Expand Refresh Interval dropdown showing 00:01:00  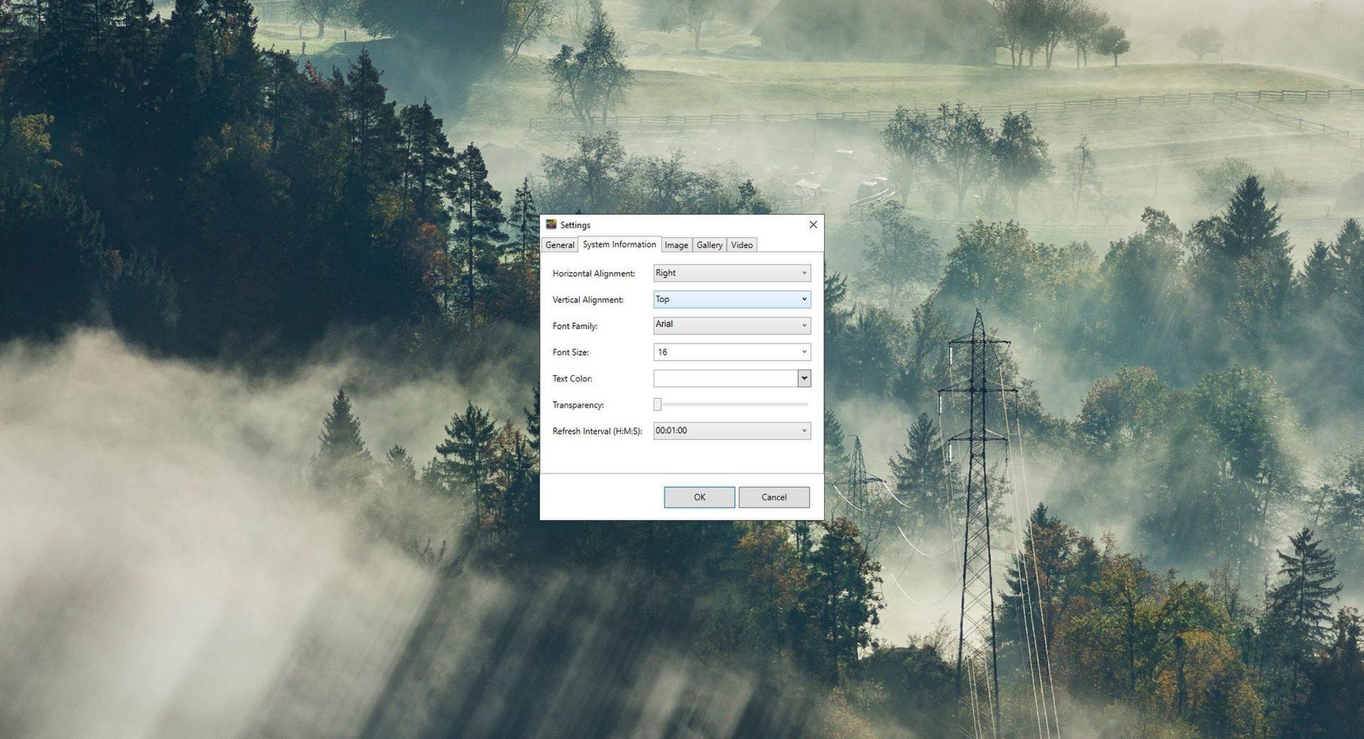[732, 431]
